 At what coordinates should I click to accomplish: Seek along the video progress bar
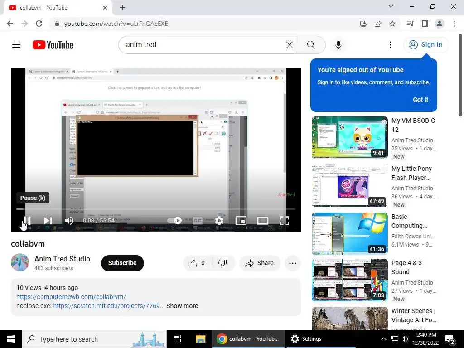pyautogui.click(x=156, y=209)
